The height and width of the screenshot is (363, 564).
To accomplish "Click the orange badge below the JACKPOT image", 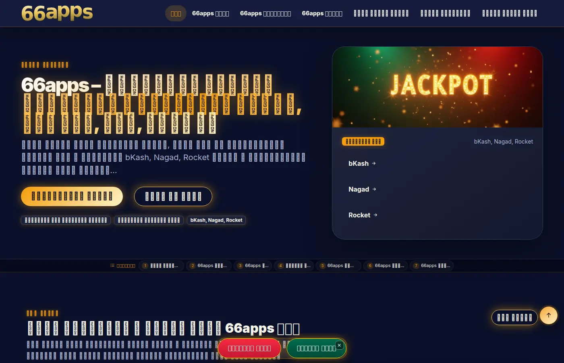I will 363,142.
